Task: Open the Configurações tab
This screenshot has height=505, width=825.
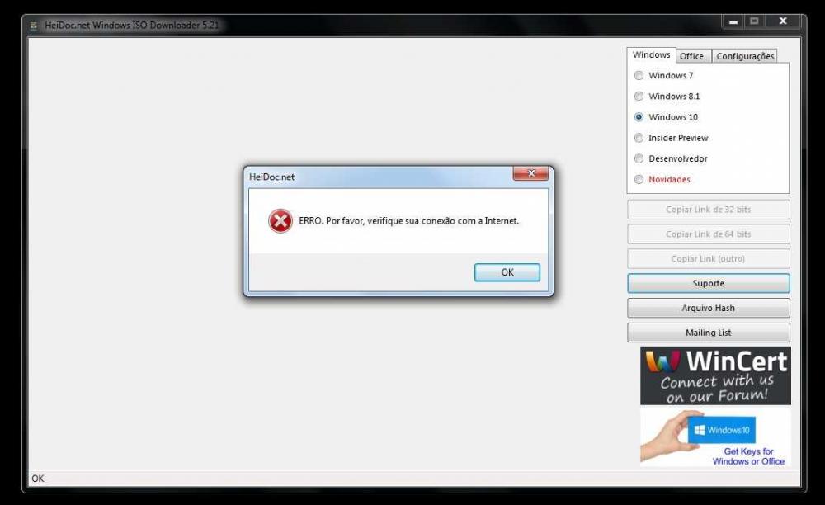Action: 744,56
